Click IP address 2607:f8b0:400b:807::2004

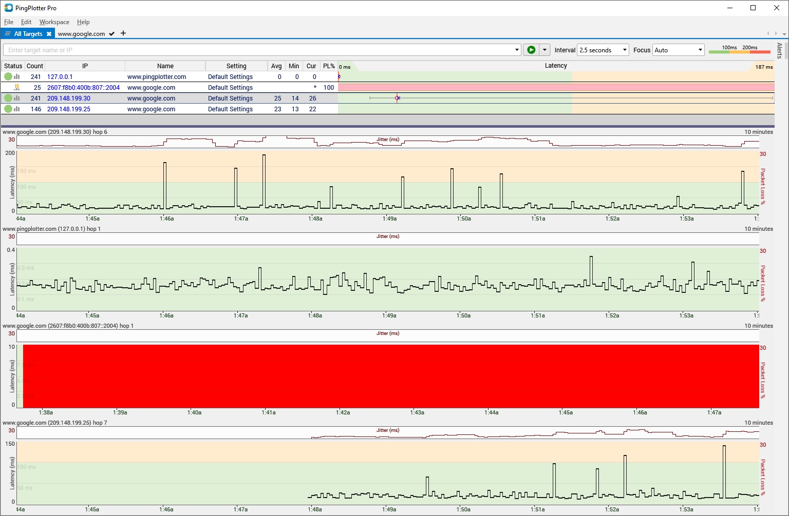click(x=83, y=88)
